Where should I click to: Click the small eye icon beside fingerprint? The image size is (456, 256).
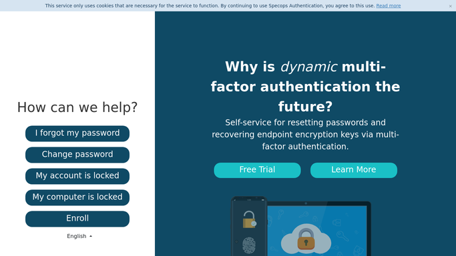(x=236, y=241)
